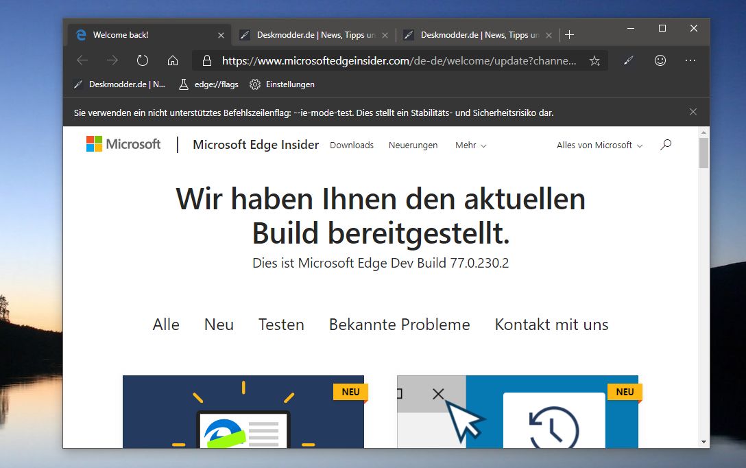
Task: Open Neuerungen in site navigation
Action: coord(413,145)
